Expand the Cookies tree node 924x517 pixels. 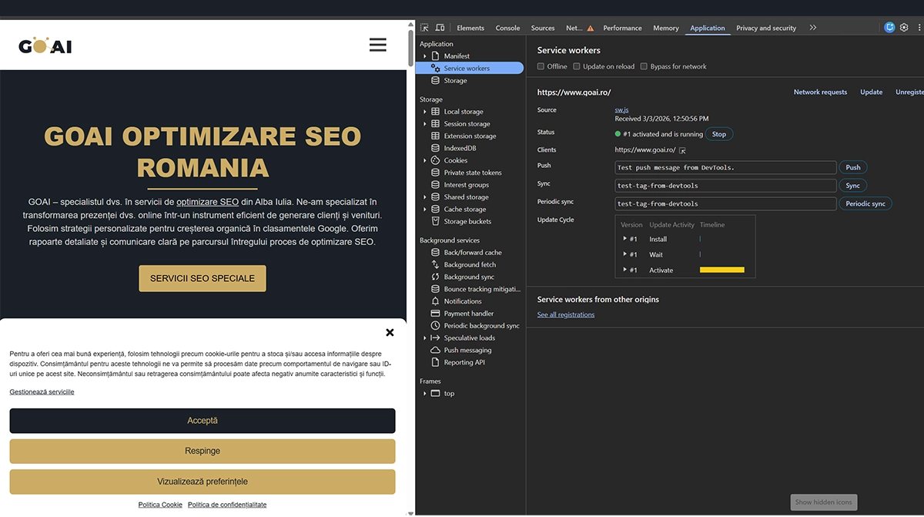[425, 160]
